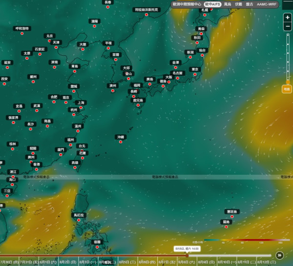This screenshot has height=266, width=293.
Task: Select the 首爾 city marker
Action: 116,60
